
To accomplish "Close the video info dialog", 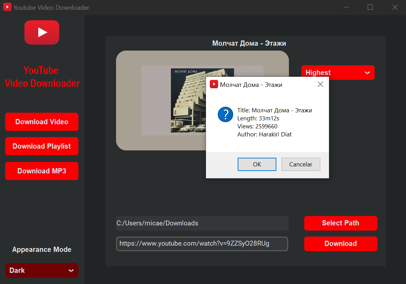I will pos(320,84).
